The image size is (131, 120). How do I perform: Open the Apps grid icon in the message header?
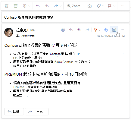pos(114,30)
